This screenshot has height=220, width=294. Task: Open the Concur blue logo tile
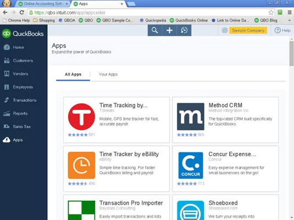[191, 166]
